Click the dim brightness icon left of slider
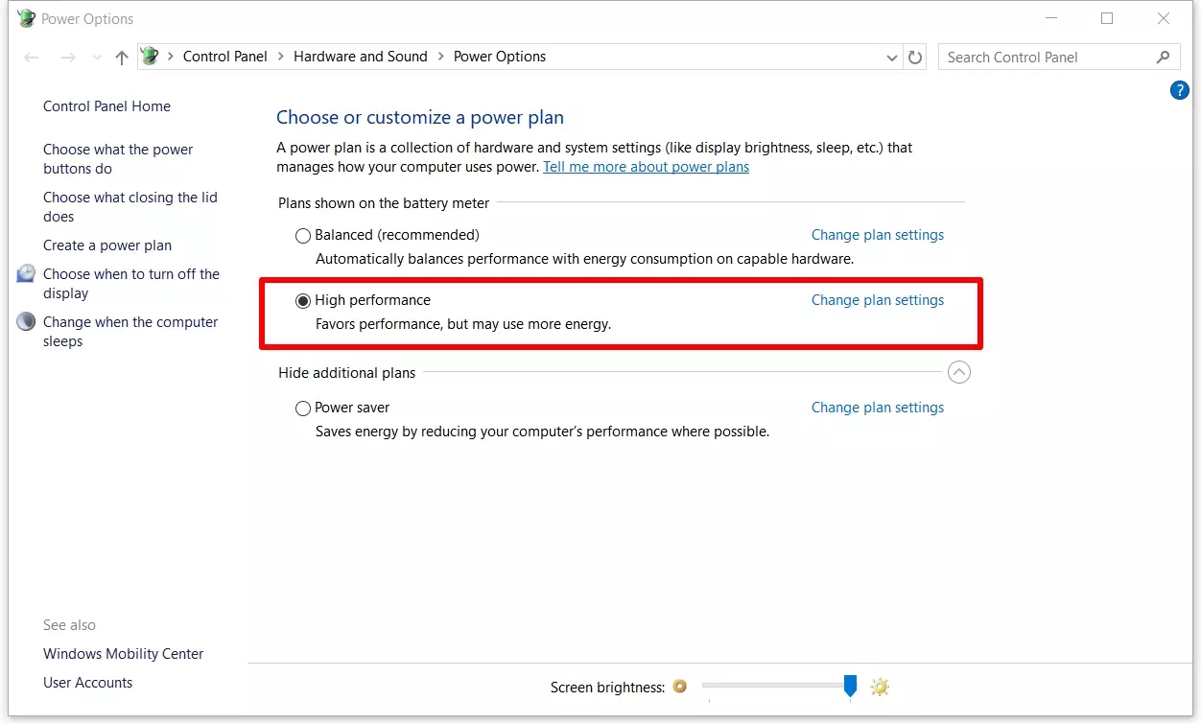1201x724 pixels. 680,687
